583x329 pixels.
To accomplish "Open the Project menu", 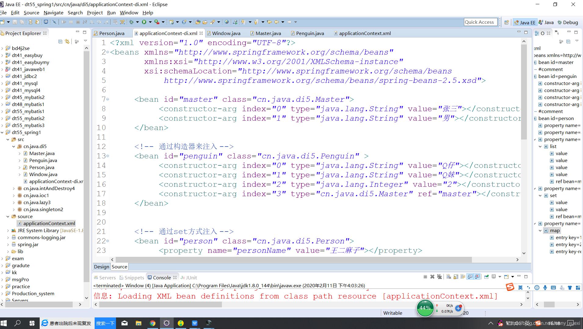I will pyautogui.click(x=95, y=12).
